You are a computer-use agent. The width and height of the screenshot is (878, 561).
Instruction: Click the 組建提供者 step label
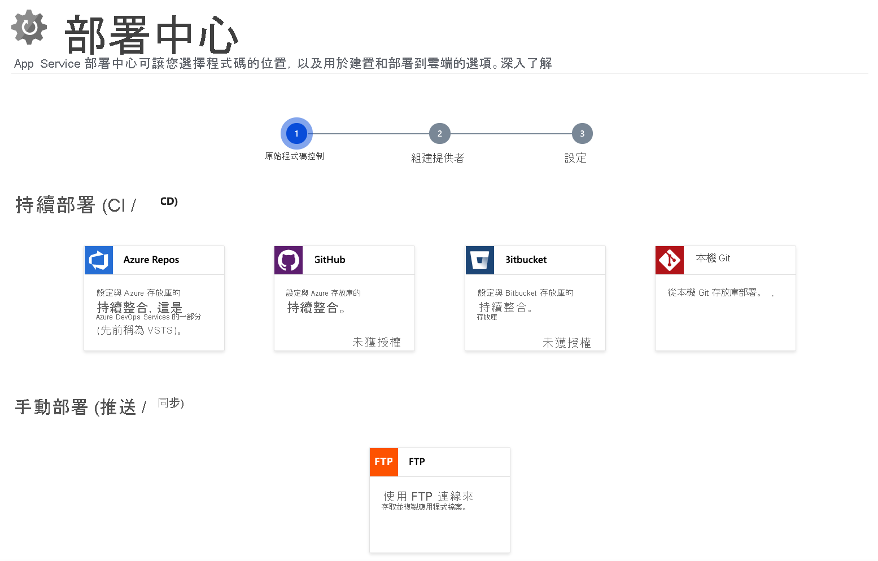pyautogui.click(x=438, y=158)
